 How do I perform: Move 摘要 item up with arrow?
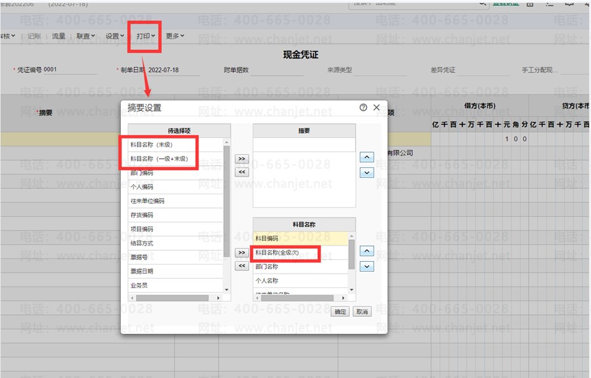[366, 157]
